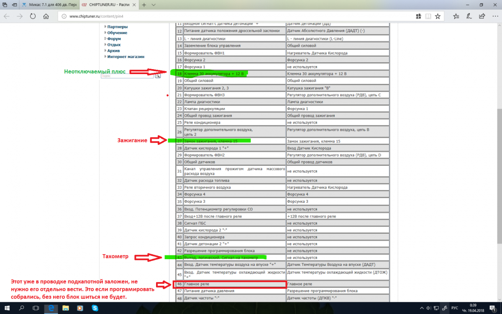The image size is (502, 314).
Task: Open the Windows Start menu
Action: click(6, 308)
